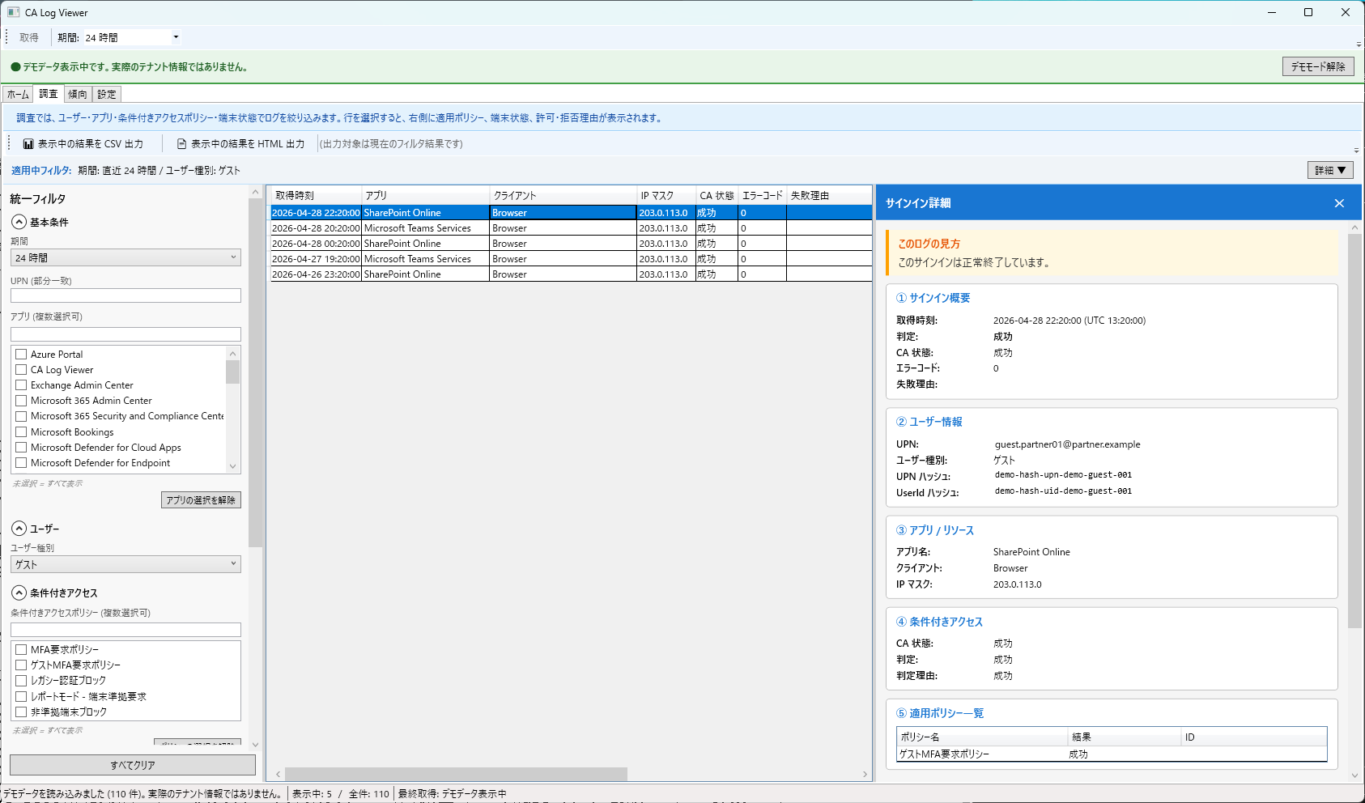Check the Azure Portal app checkbox
1365x803 pixels.
(22, 355)
